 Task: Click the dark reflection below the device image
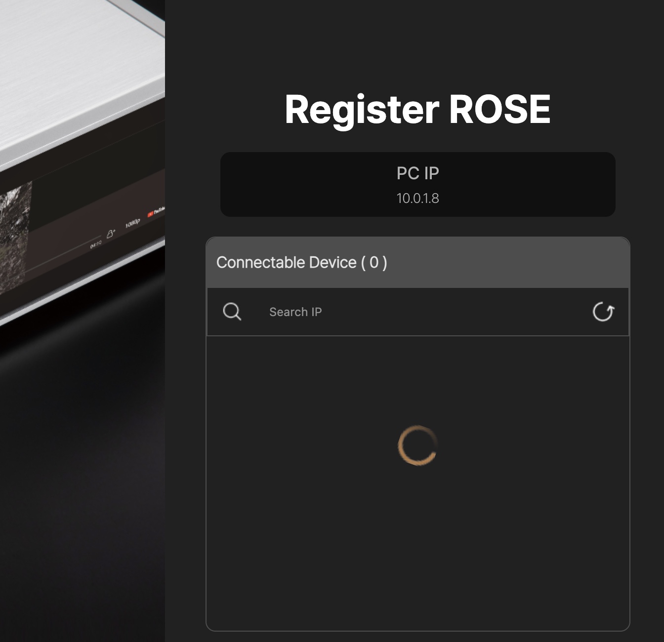click(79, 444)
